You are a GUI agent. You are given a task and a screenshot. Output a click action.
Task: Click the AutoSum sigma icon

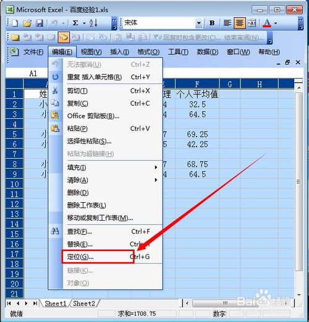coord(75,23)
